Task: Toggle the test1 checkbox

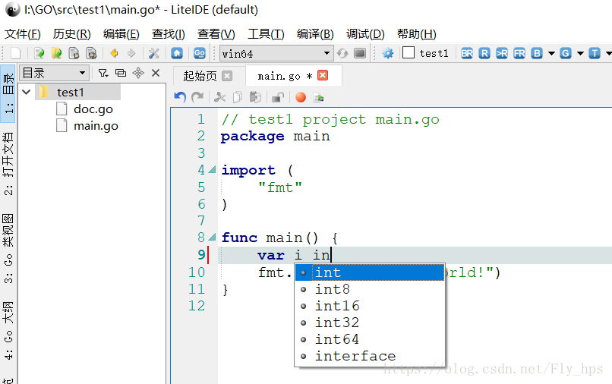Action: tap(409, 52)
